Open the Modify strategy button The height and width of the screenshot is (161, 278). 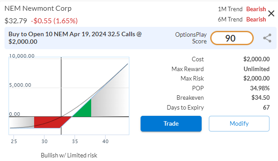tap(239, 123)
